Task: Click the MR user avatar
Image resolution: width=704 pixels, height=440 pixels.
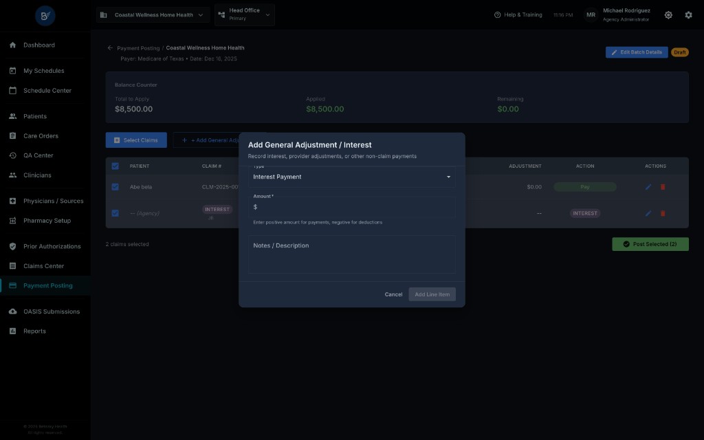Action: tap(591, 15)
